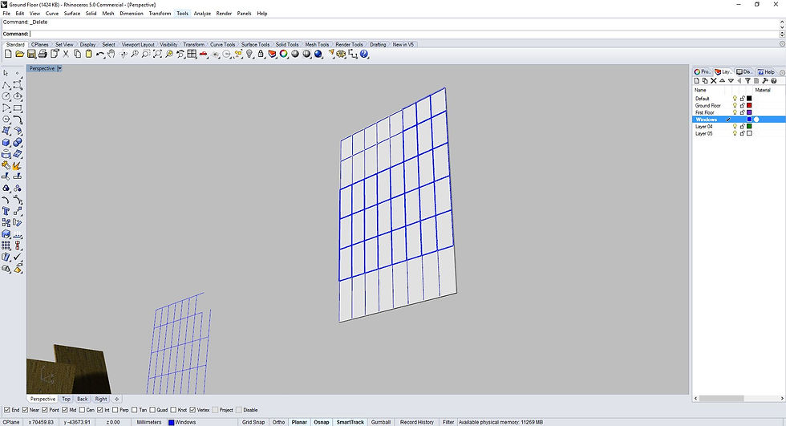786x426 pixels.
Task: Click the blue Render sphere icon
Action: click(318, 54)
